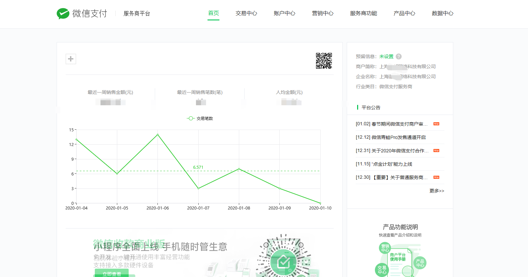Open the 营销中心 nav tab
This screenshot has height=277, width=528.
point(323,13)
